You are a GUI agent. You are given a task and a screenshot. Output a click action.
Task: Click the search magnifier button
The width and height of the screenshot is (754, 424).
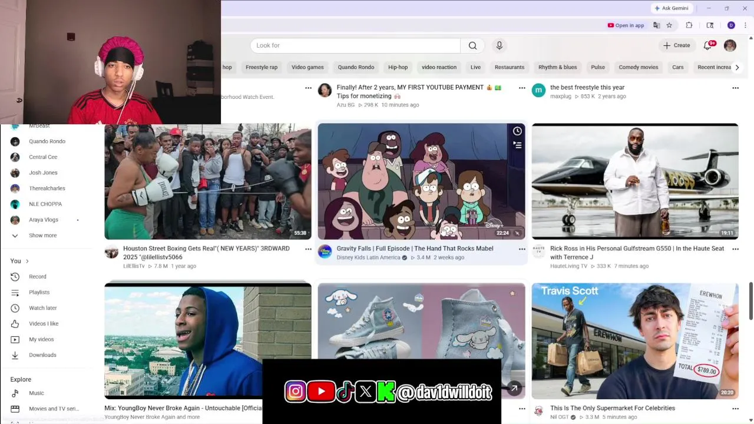(472, 45)
